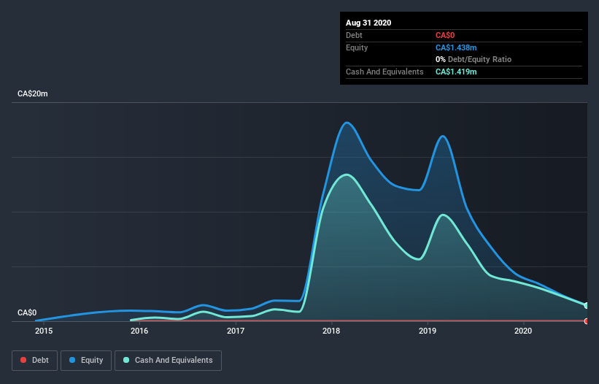Toggle the Debt series legend button
This screenshot has height=384, width=599.
tap(35, 361)
